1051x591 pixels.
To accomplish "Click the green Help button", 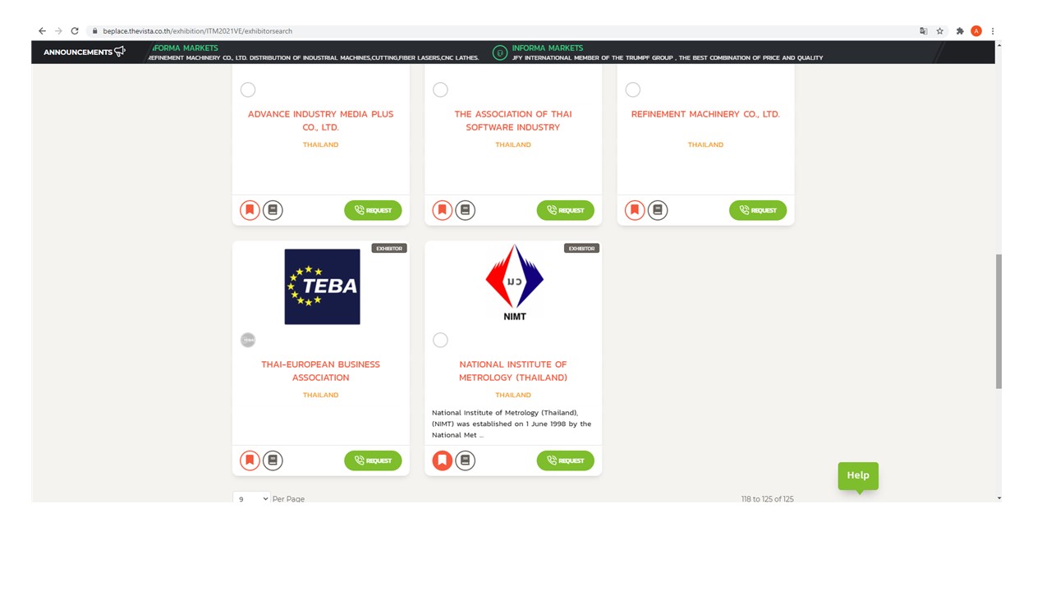I will click(858, 475).
